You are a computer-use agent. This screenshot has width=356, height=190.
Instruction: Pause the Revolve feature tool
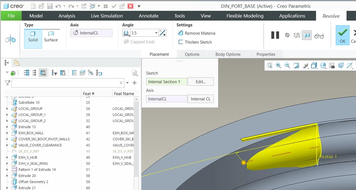275,35
